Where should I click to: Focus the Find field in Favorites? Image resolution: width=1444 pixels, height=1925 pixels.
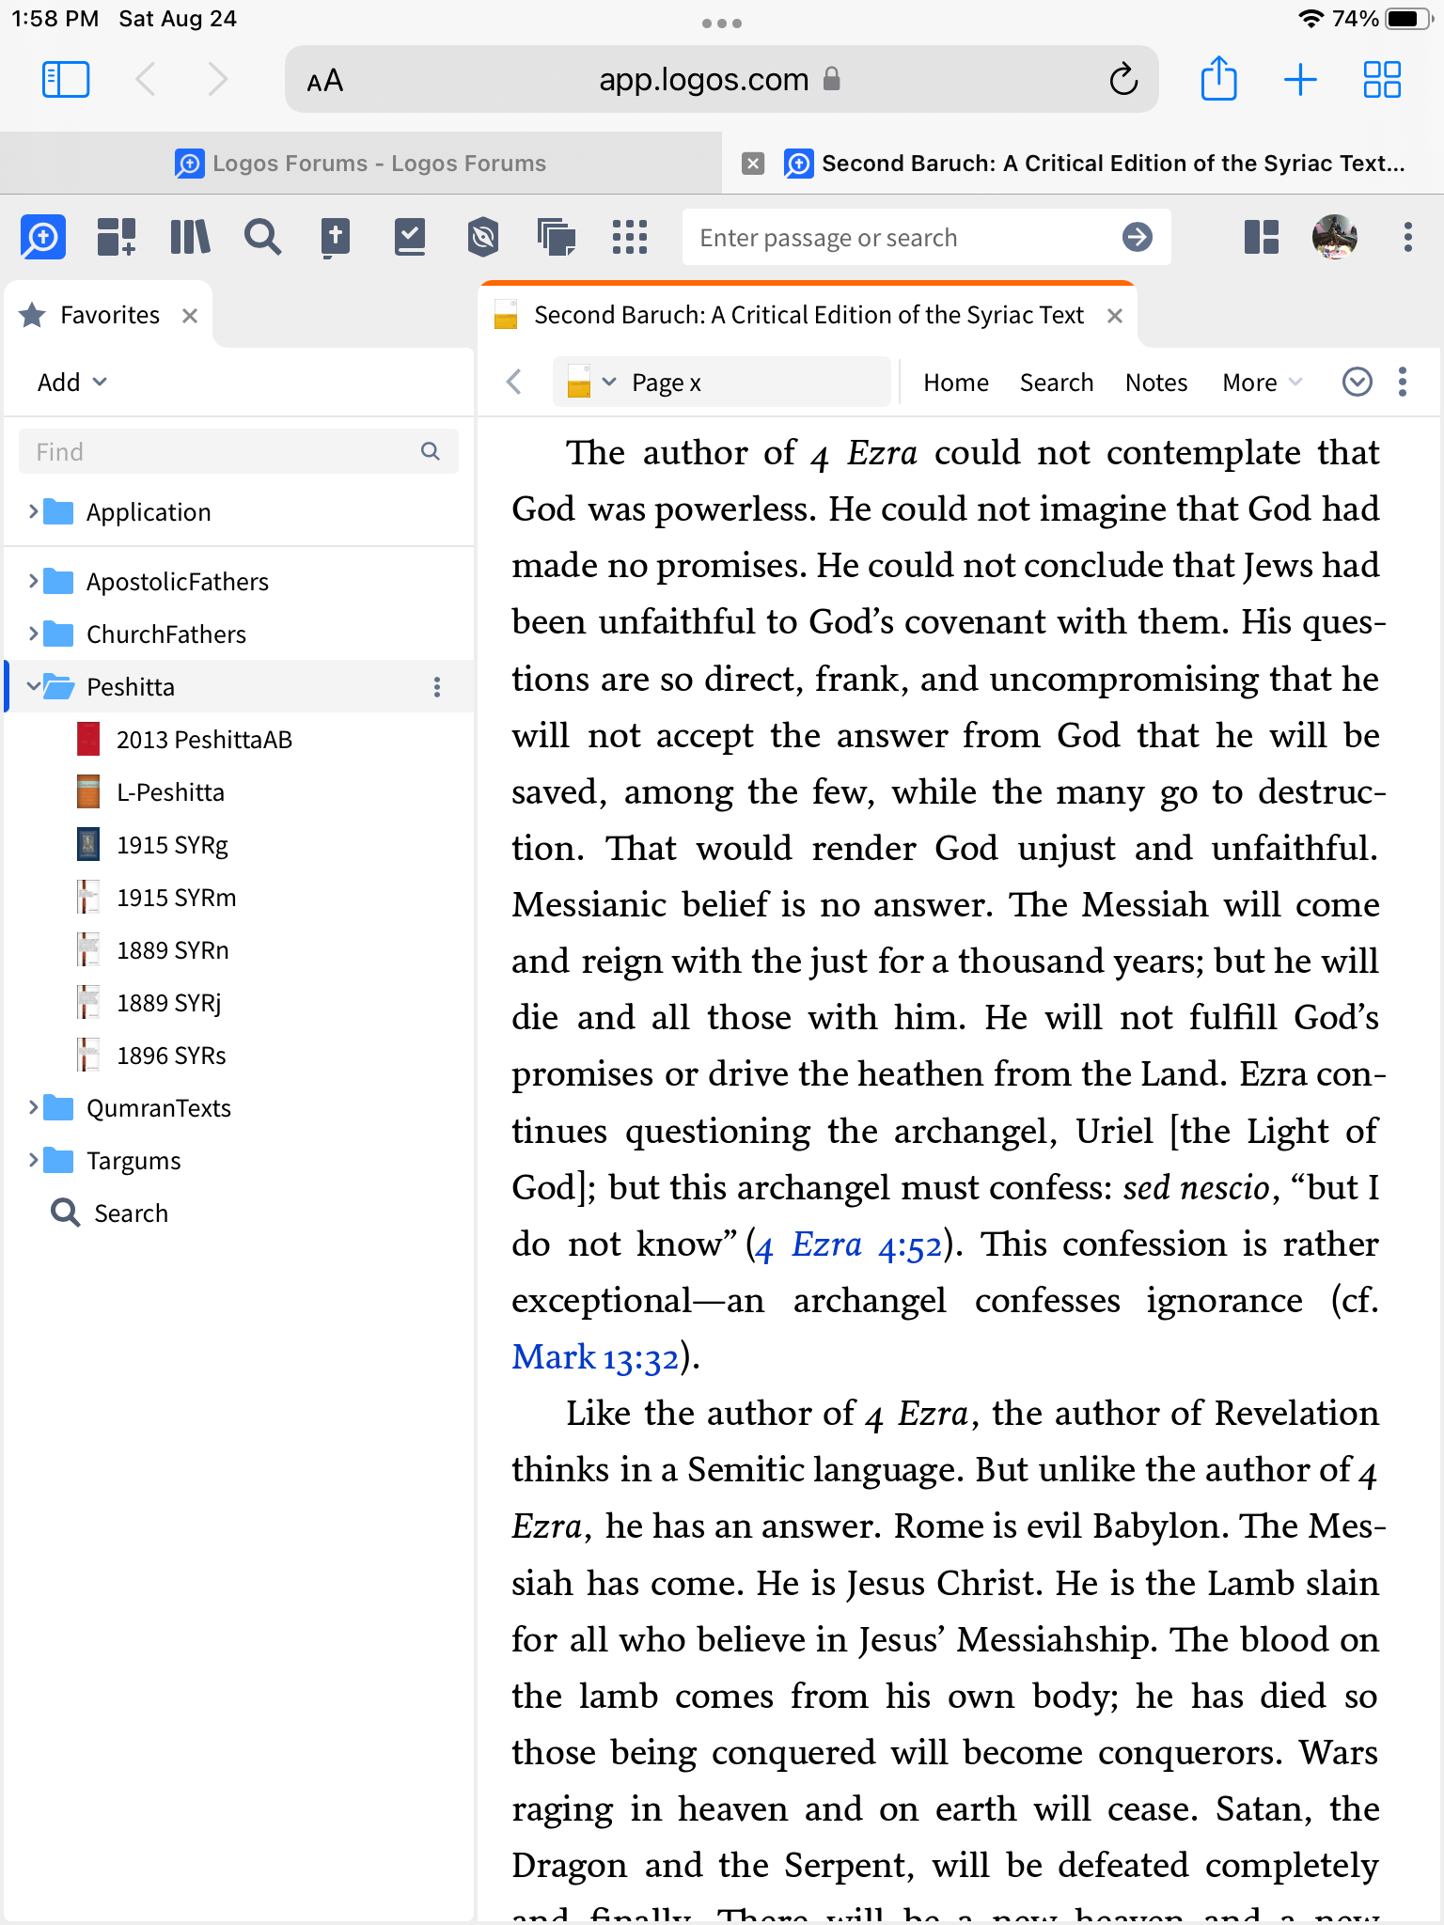tap(239, 451)
